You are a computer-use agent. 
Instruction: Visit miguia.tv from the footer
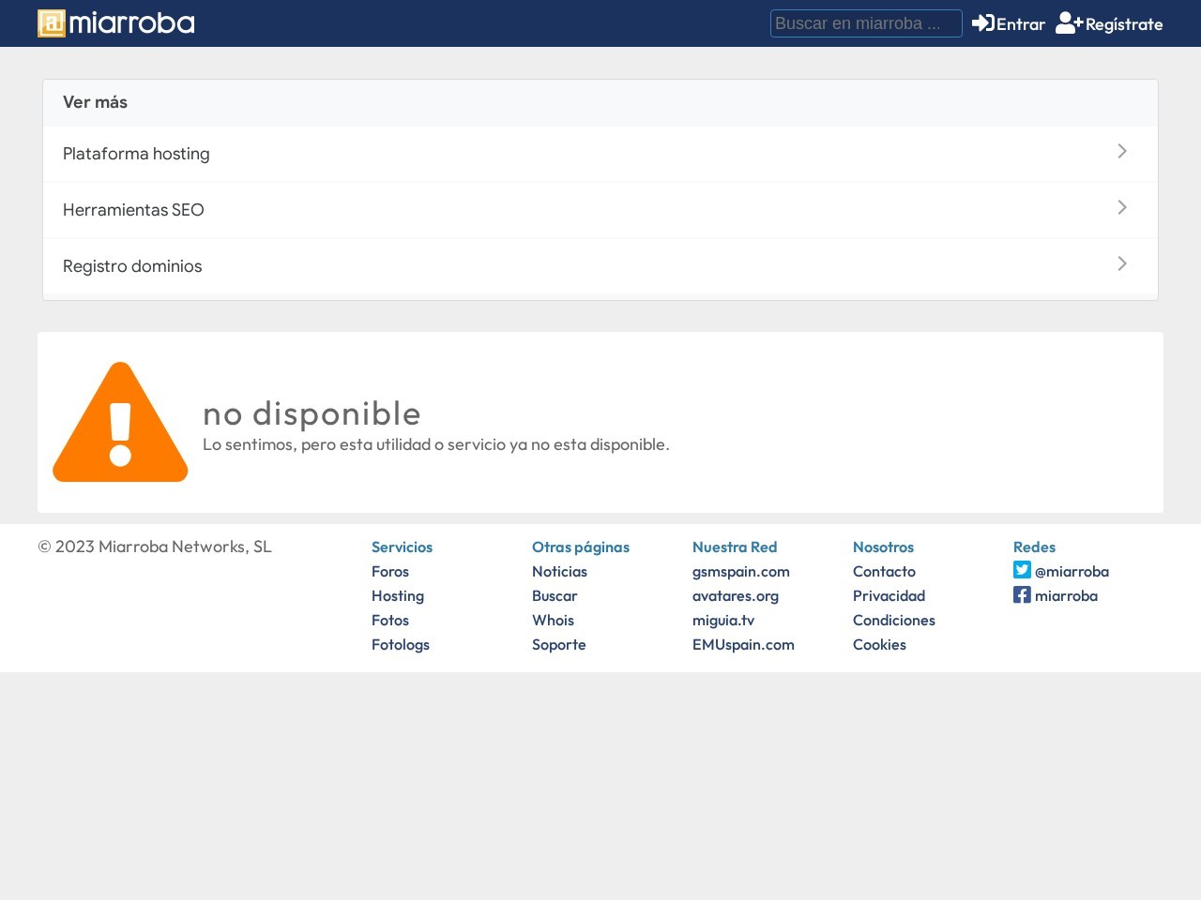coord(723,620)
